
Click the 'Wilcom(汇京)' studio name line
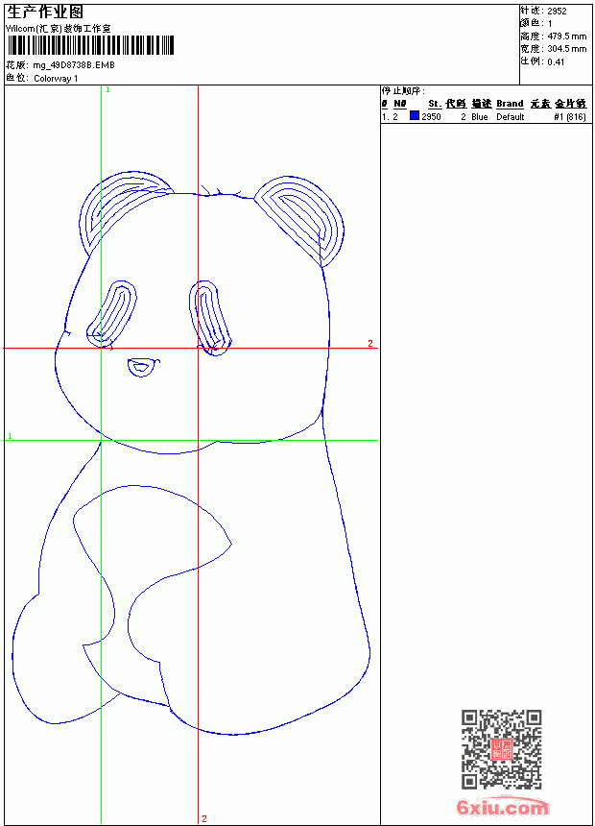[59, 29]
